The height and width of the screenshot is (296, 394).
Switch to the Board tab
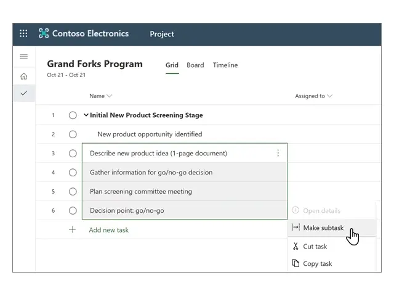click(195, 65)
